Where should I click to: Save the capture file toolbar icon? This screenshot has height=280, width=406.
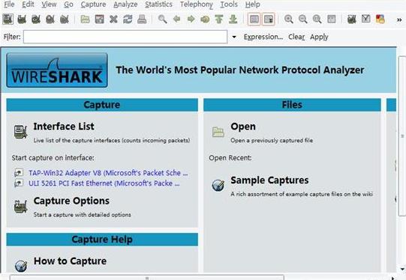click(99, 19)
